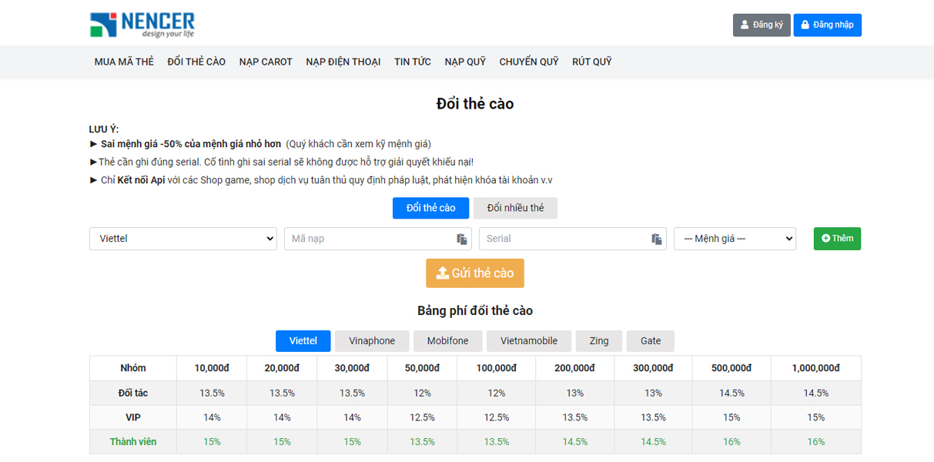This screenshot has width=934, height=462.
Task: Click the Đăng ký button
Action: [x=761, y=25]
